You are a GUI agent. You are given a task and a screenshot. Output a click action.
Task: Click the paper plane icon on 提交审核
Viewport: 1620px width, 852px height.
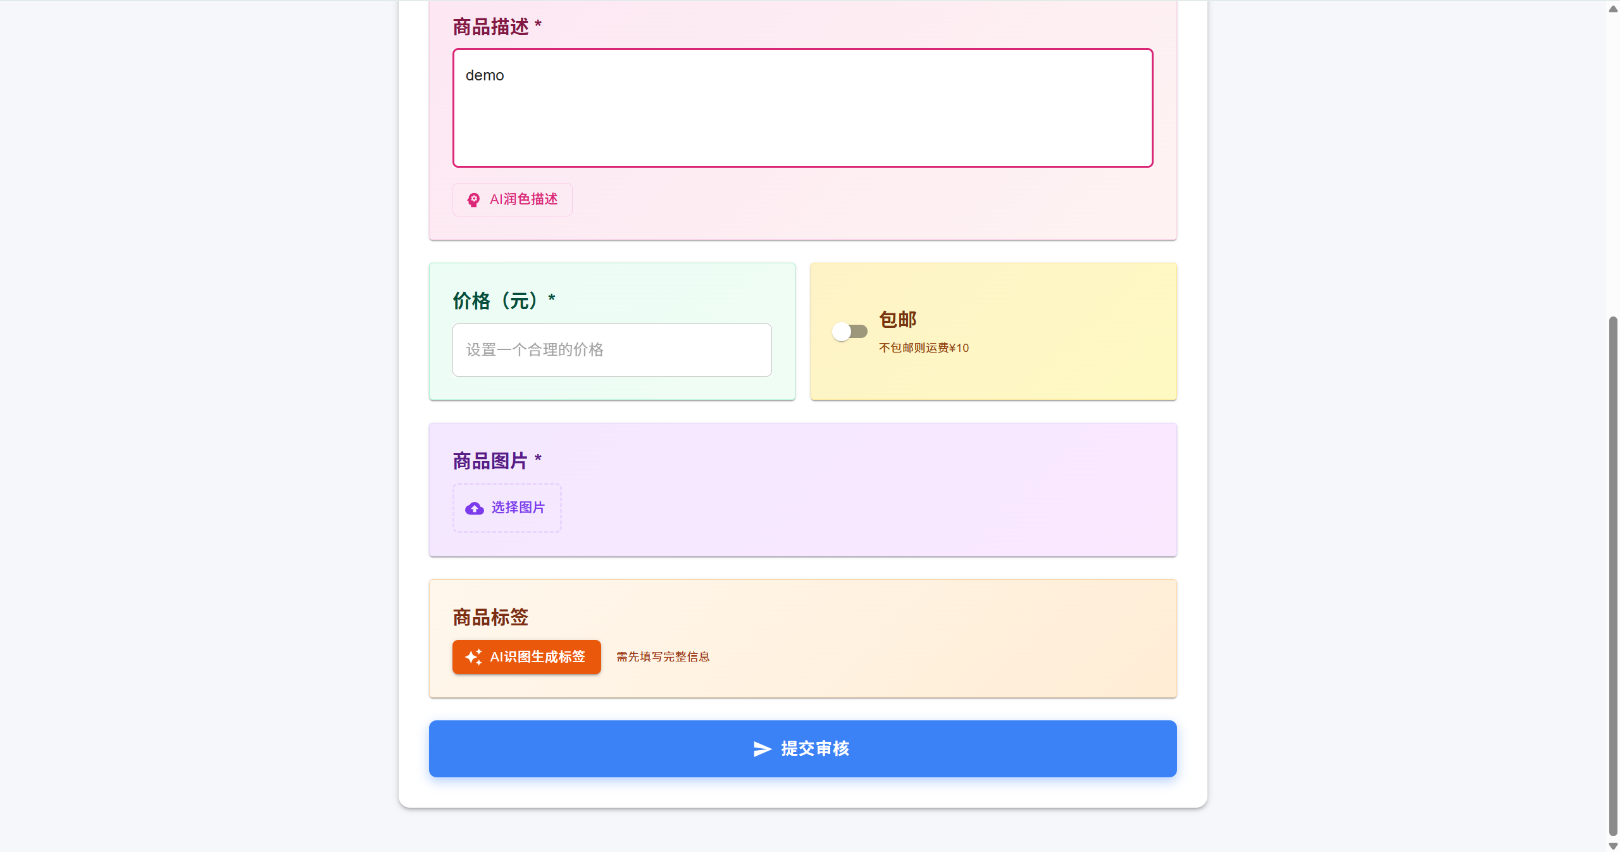click(x=762, y=749)
